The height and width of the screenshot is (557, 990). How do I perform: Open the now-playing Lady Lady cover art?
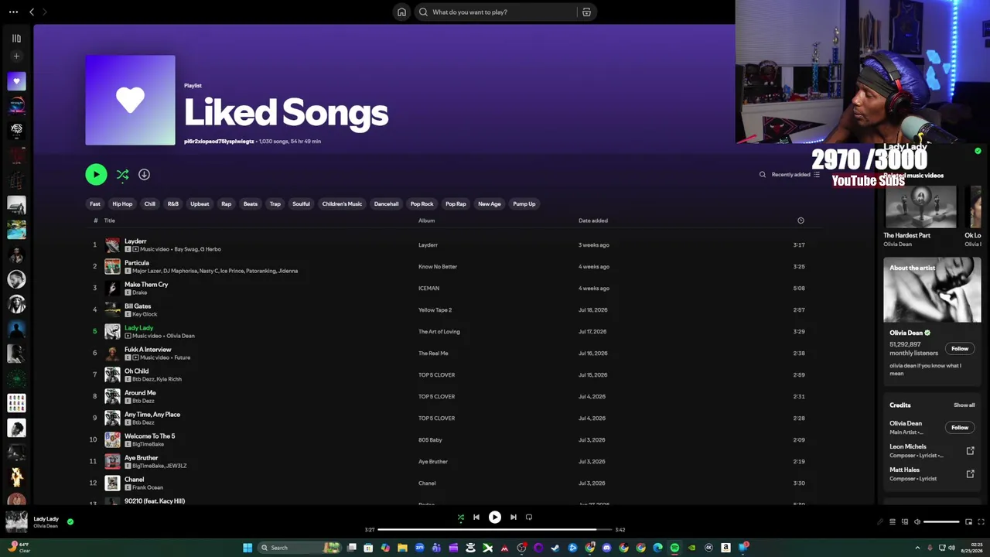click(x=16, y=522)
